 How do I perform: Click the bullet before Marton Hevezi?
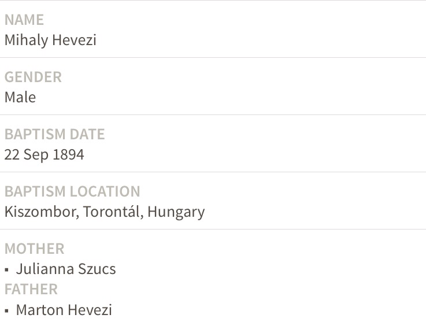coord(7,311)
